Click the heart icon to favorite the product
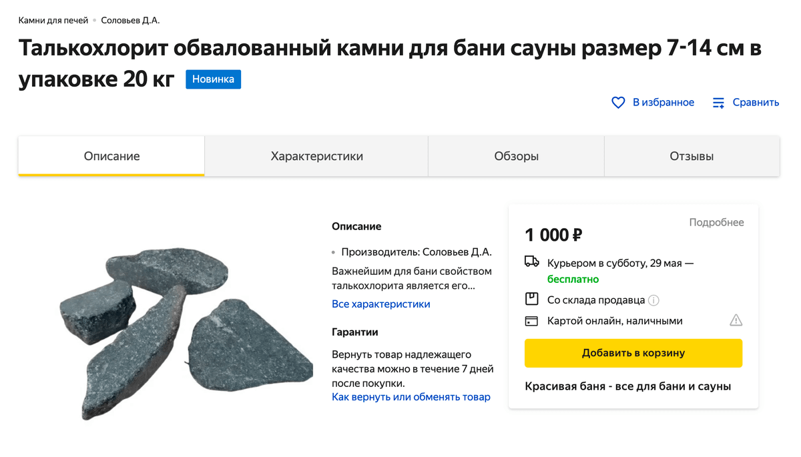This screenshot has height=457, width=801. click(617, 102)
